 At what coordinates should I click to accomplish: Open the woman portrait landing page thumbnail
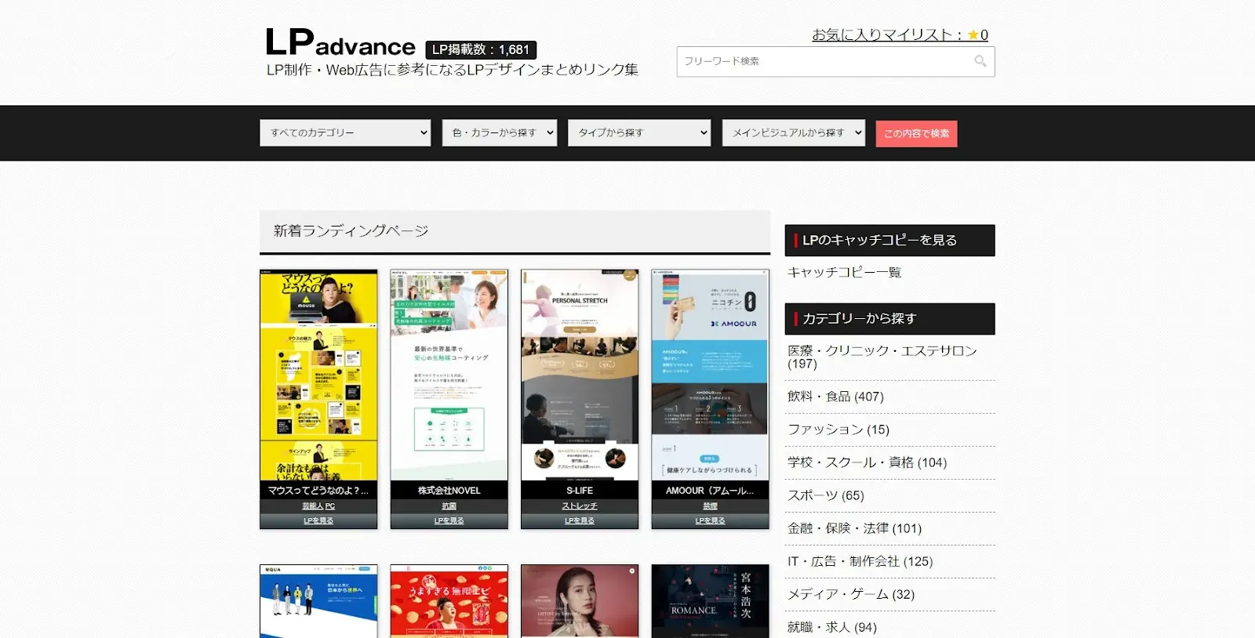point(580,601)
